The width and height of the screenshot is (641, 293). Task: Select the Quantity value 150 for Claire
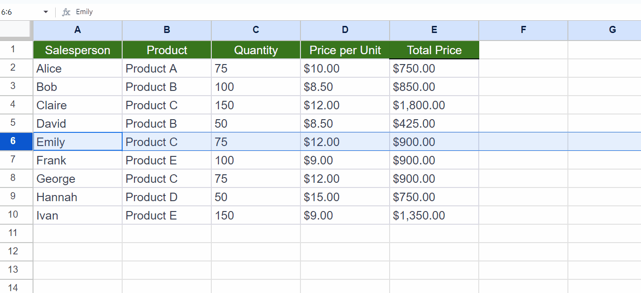(x=256, y=105)
